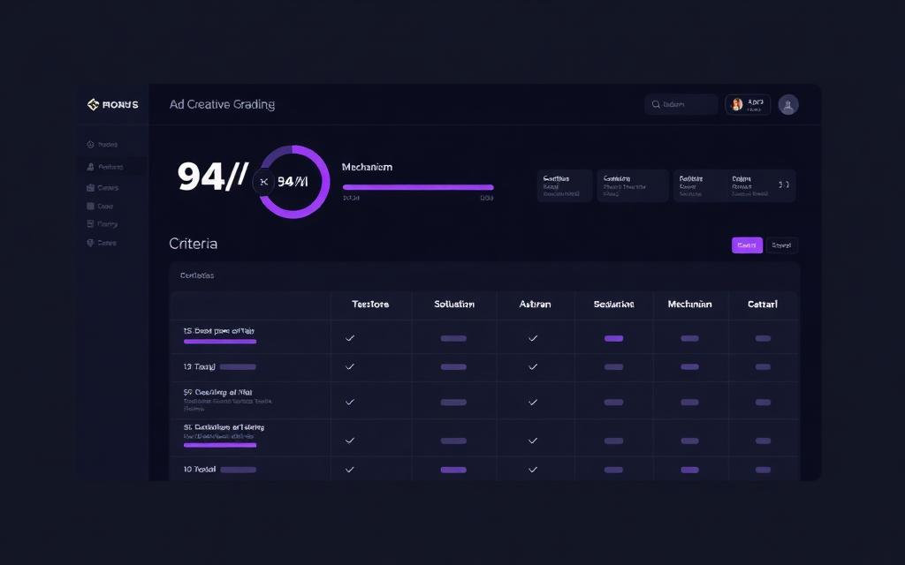Viewport: 905px width, 565px height.
Task: Click the Criteria section heading
Action: point(194,244)
